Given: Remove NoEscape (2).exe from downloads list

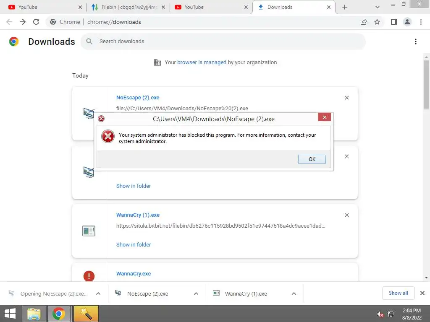Looking at the screenshot, I should pyautogui.click(x=346, y=98).
